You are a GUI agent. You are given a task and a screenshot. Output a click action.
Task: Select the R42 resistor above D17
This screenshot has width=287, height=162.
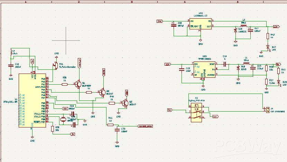267,35
